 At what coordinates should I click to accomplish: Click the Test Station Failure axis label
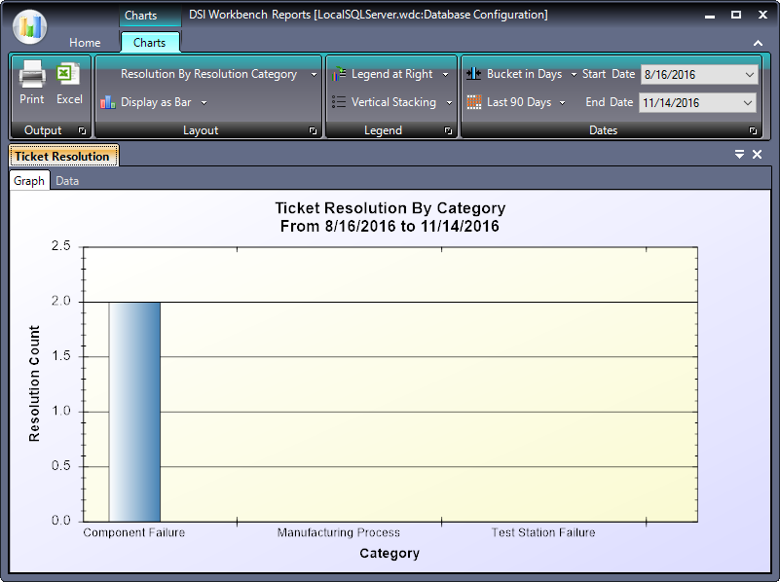(543, 532)
